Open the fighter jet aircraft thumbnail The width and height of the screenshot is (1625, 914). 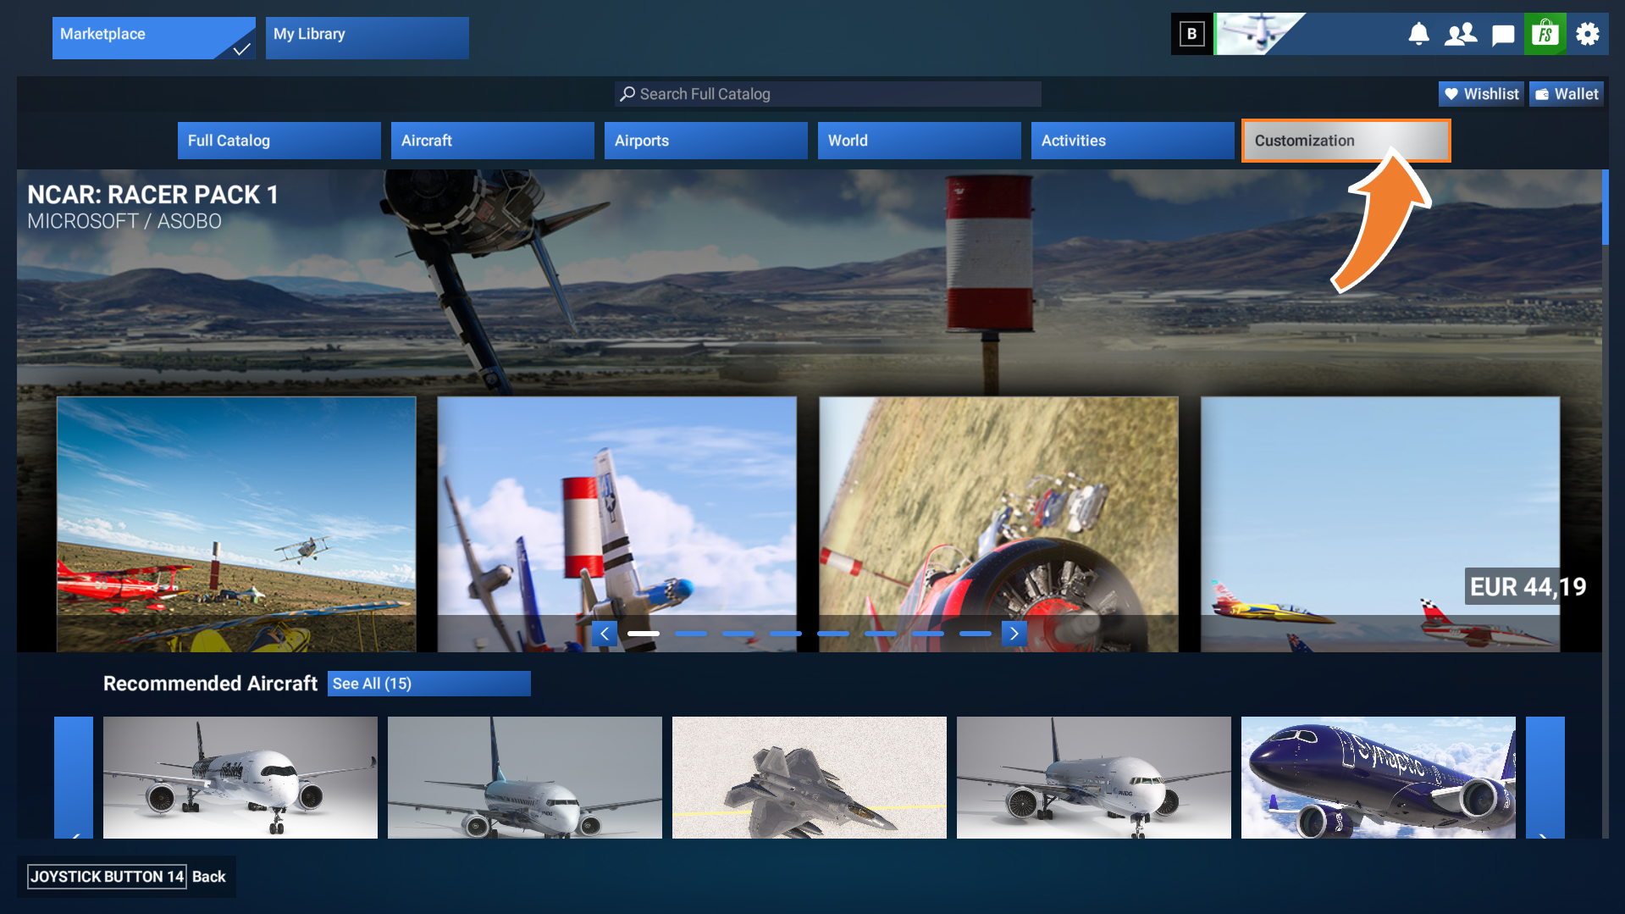[810, 778]
